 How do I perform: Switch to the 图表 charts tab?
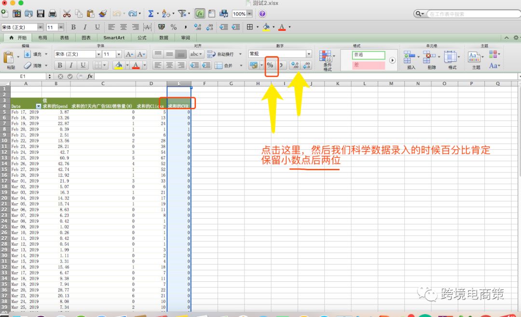[x=86, y=38]
